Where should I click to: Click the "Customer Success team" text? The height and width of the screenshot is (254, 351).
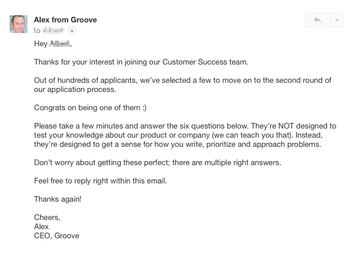205,62
